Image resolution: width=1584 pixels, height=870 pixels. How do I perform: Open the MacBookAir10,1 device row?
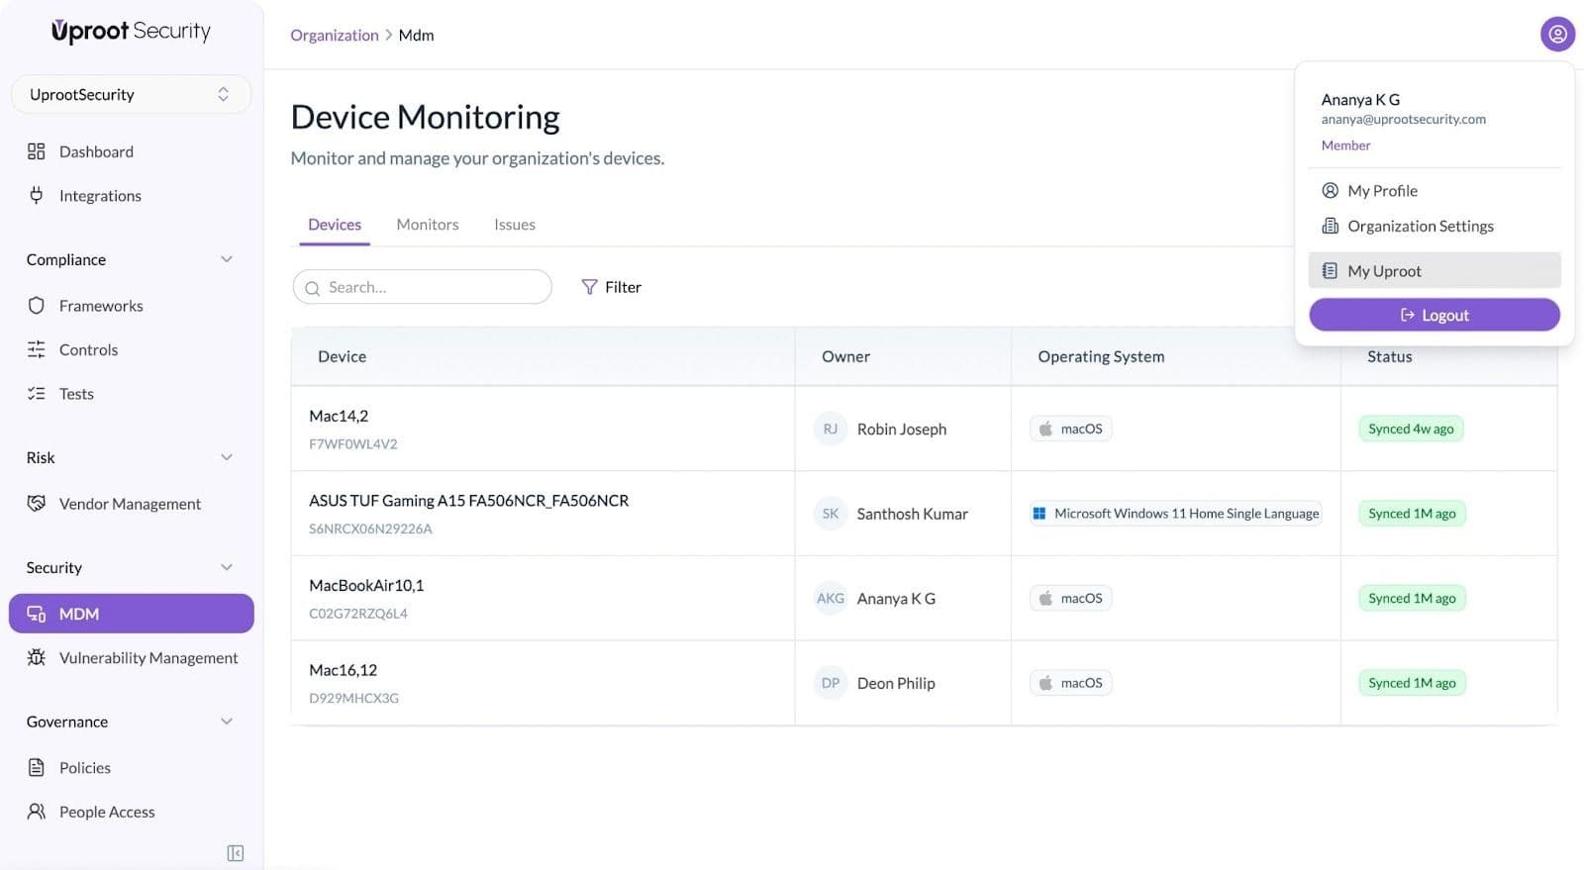[x=366, y=586]
